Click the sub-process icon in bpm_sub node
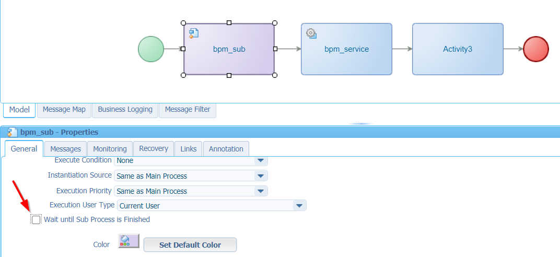560x257 pixels. [x=194, y=33]
